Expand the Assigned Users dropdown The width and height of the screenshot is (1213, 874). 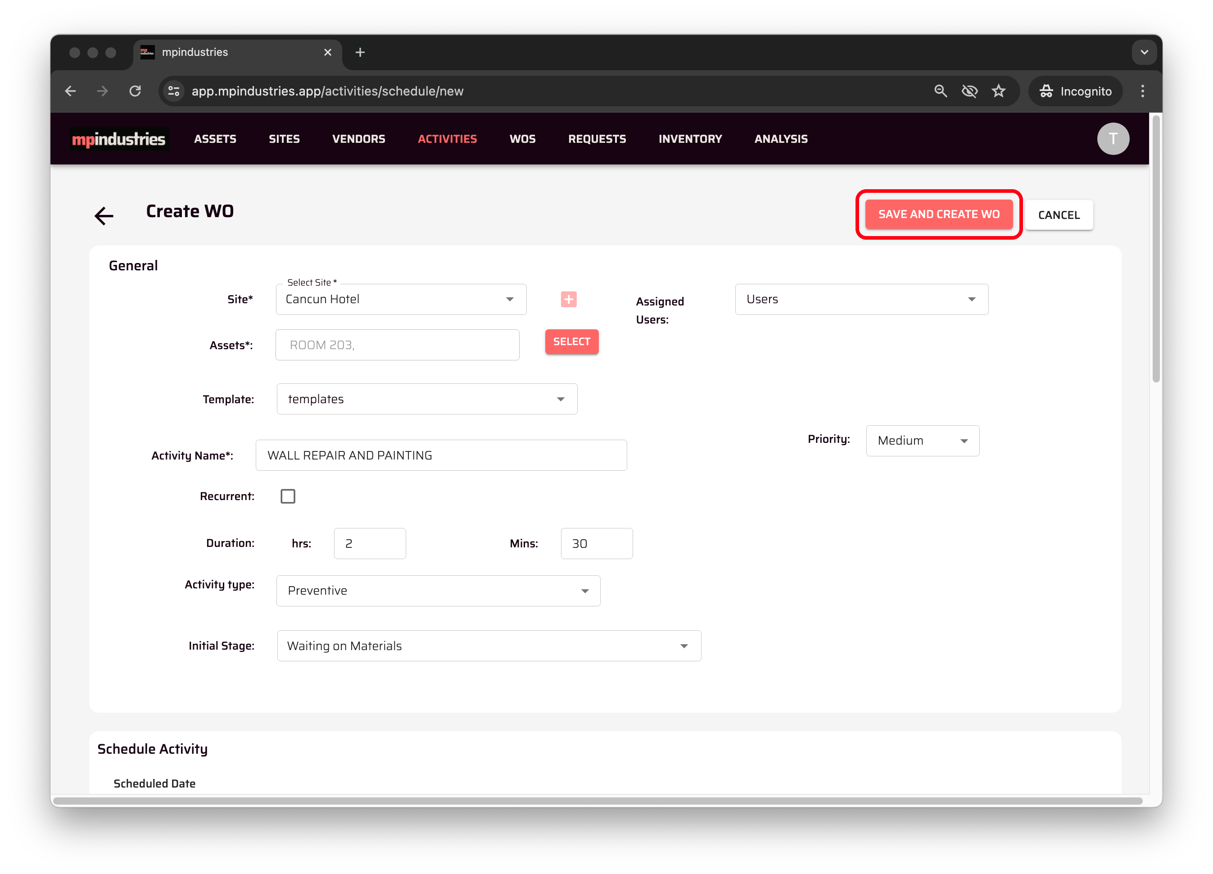pos(861,299)
